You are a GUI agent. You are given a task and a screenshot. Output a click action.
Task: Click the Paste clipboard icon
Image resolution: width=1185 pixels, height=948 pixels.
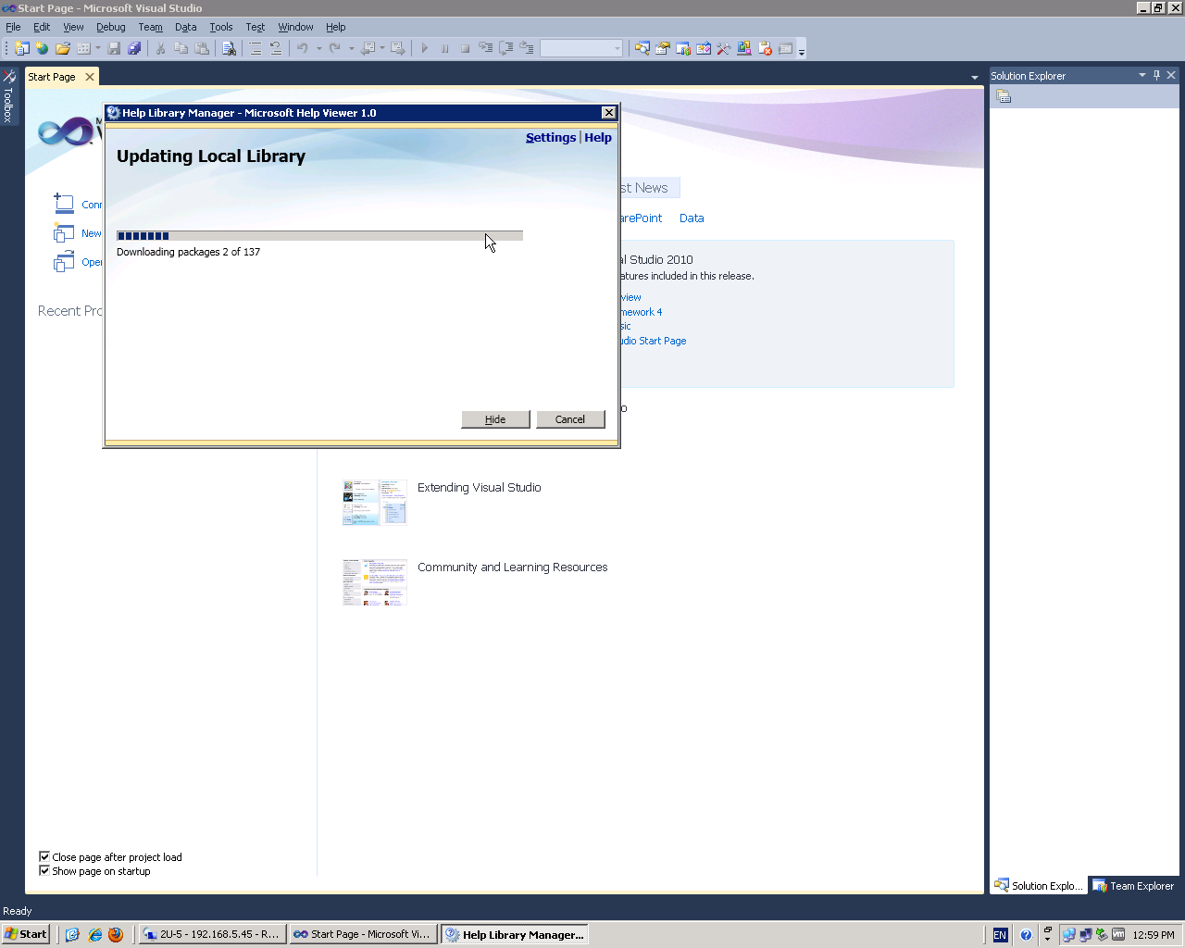click(202, 48)
